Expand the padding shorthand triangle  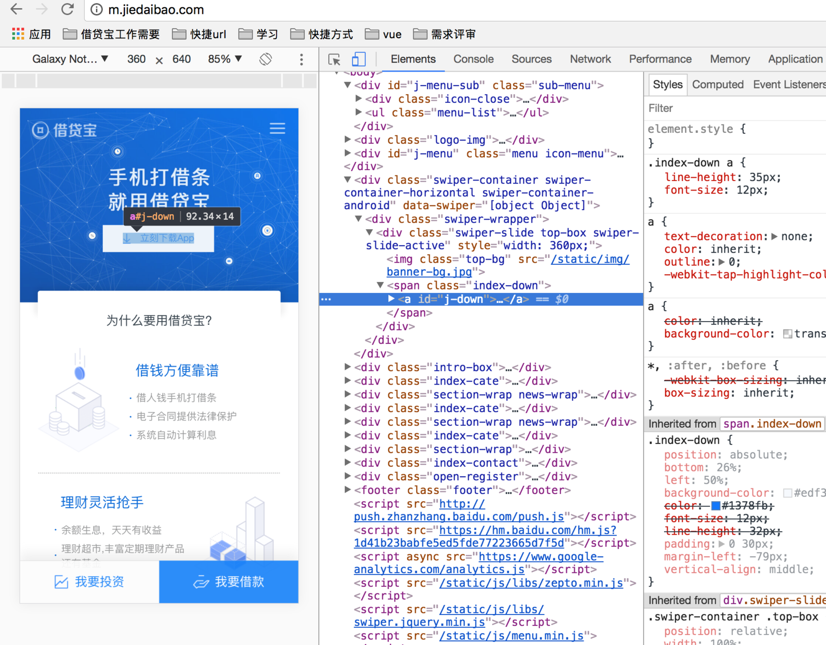coord(721,544)
